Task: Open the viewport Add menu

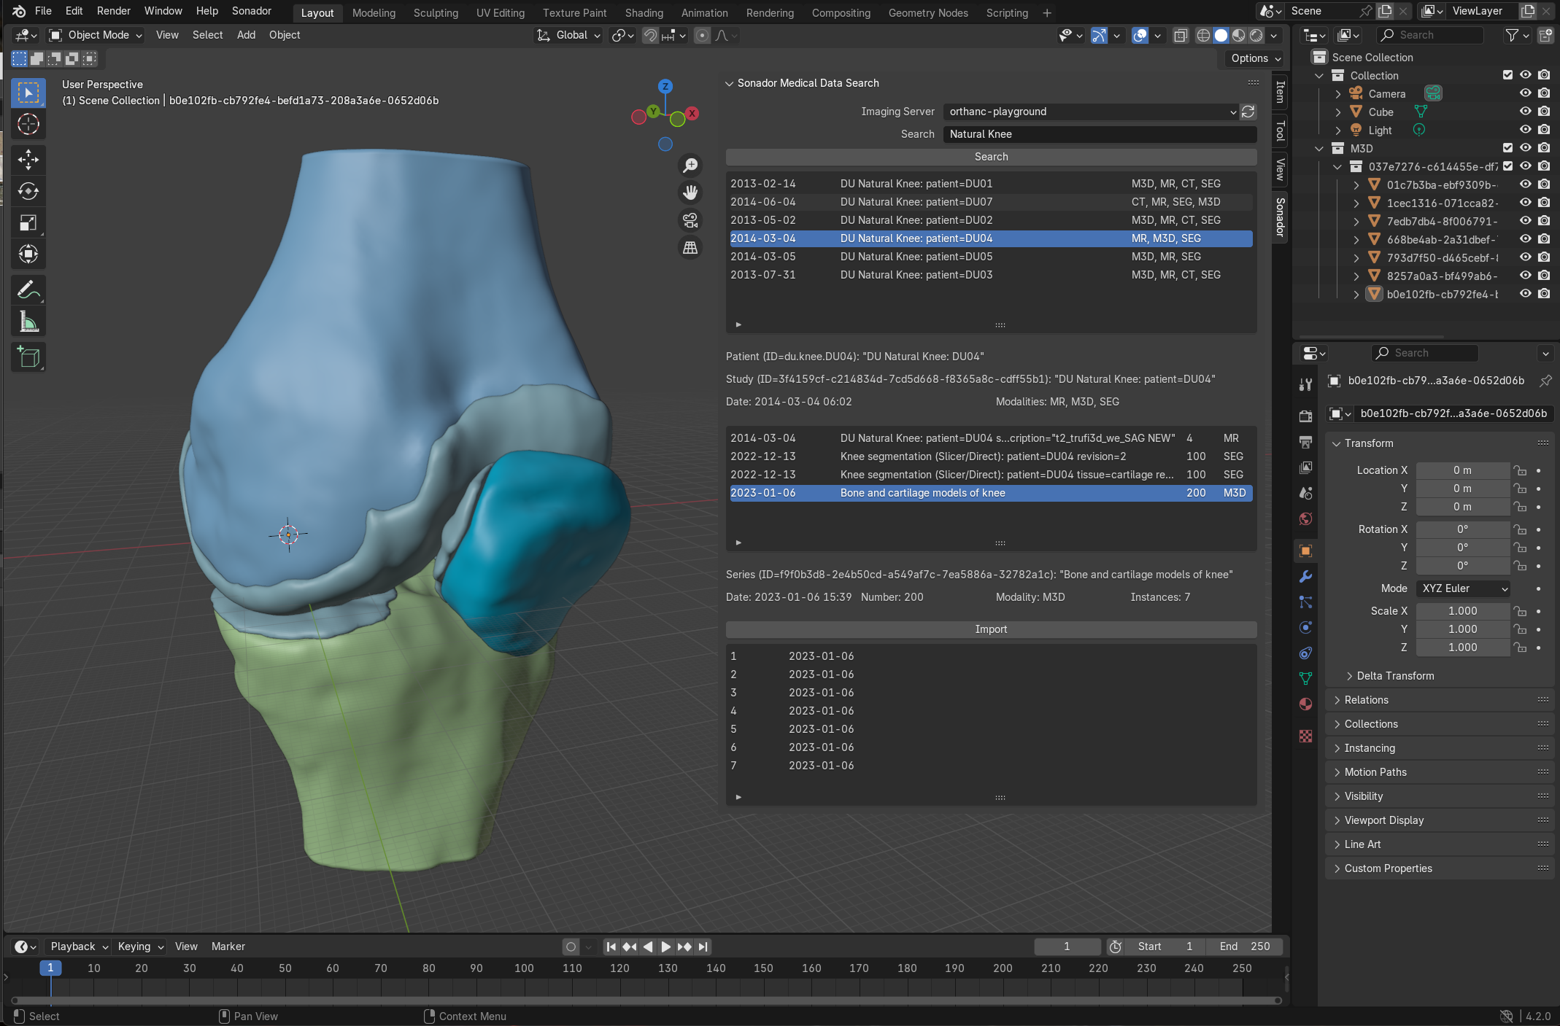Action: pos(246,35)
